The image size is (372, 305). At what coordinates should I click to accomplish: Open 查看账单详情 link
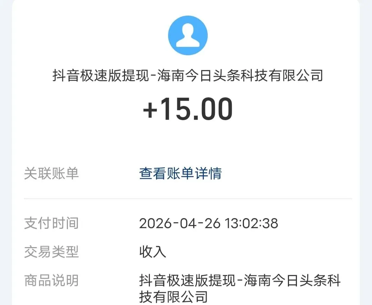click(x=180, y=173)
